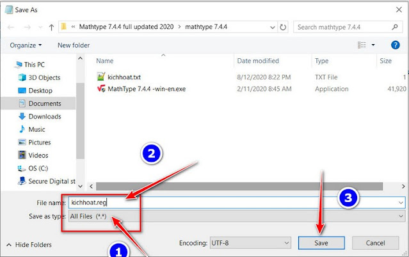The image size is (409, 257).
Task: Go back with the left arrow
Action: (11, 27)
